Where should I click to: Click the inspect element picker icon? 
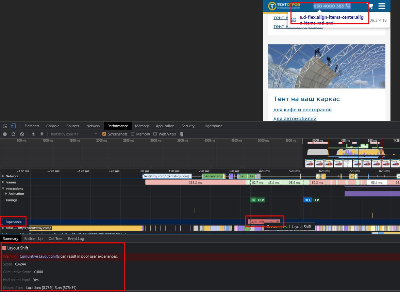pyautogui.click(x=5, y=126)
